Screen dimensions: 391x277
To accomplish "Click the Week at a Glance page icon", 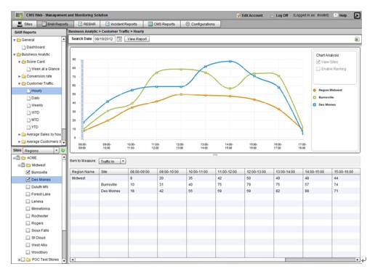I will (28, 69).
